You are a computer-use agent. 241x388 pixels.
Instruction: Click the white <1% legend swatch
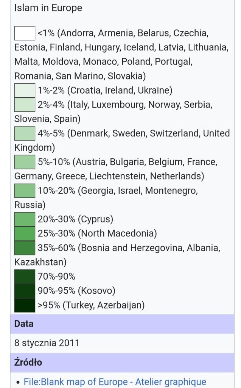25,33
